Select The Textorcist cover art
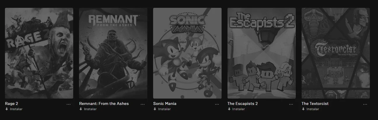Screen dimensions: 378x120 336,53
